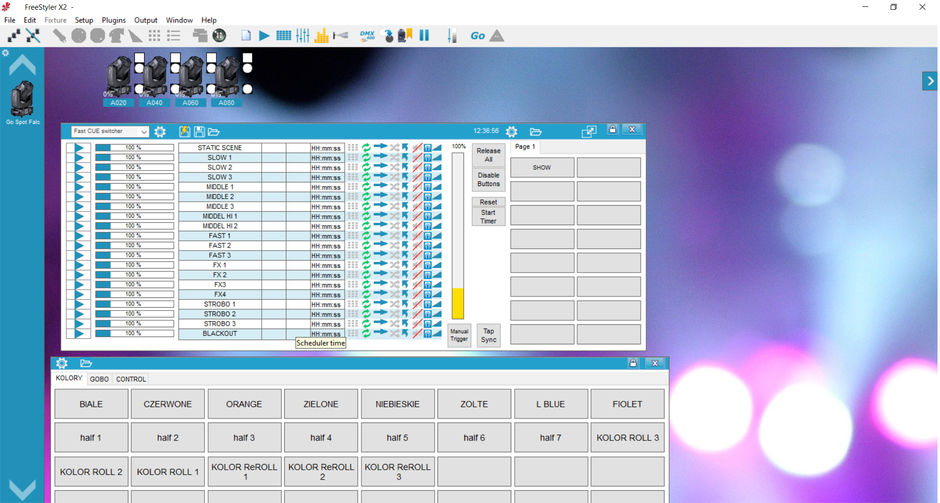
Task: Click the faders mixer toolbar icon
Action: (x=303, y=36)
